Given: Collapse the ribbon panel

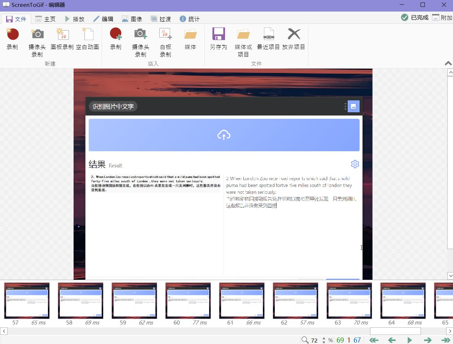Looking at the screenshot, I should (448, 64).
